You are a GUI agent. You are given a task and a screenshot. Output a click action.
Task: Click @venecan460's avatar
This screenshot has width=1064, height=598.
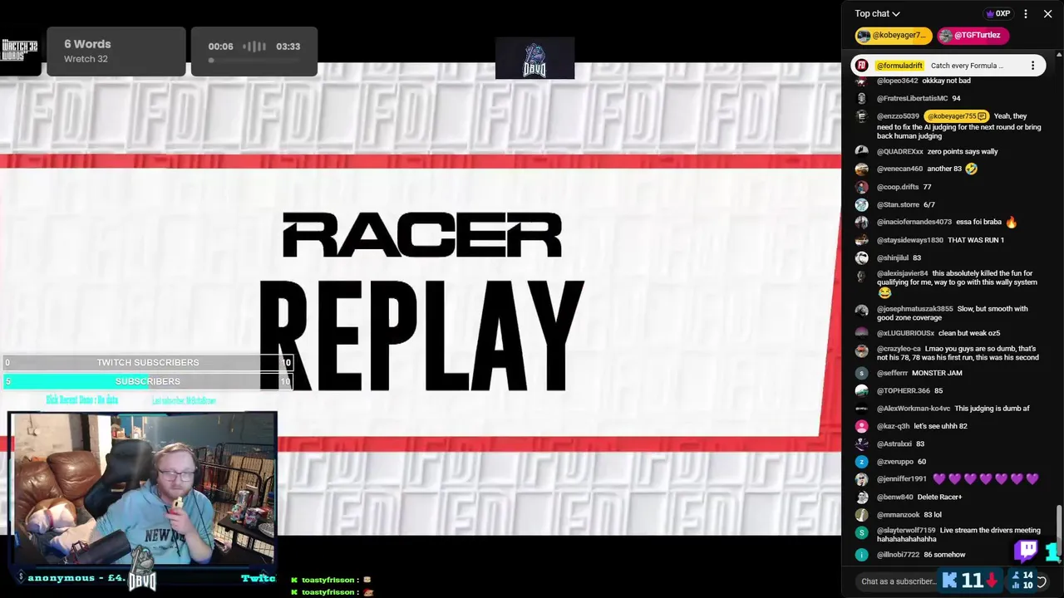(x=862, y=169)
